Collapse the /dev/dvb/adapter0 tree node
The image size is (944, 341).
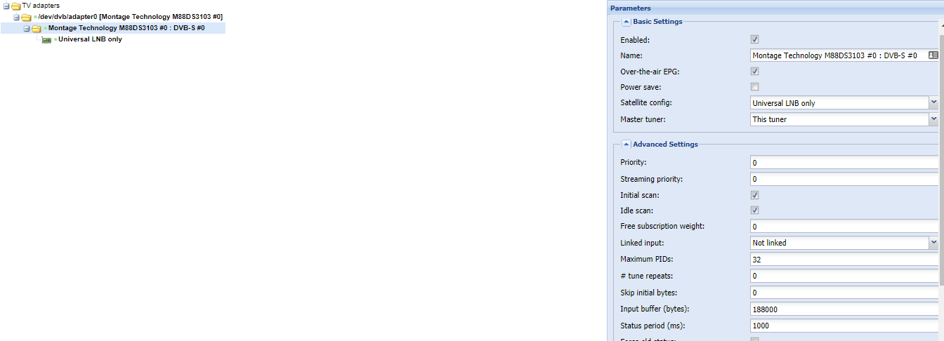(16, 17)
